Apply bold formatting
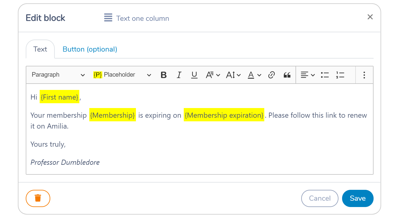This screenshot has width=399, height=220. tap(164, 75)
